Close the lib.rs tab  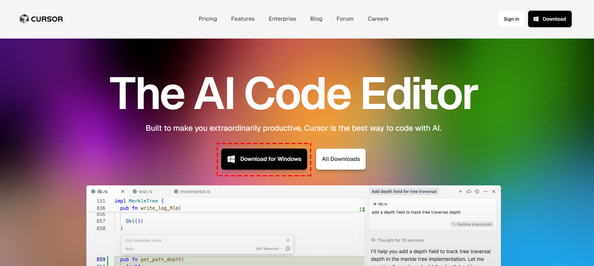(x=123, y=191)
